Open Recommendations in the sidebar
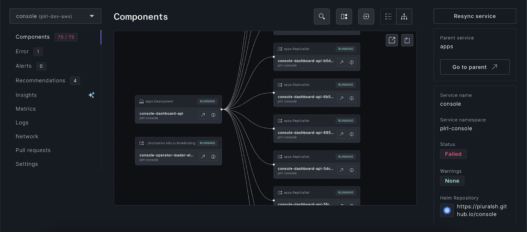The height and width of the screenshot is (232, 527). point(41,80)
